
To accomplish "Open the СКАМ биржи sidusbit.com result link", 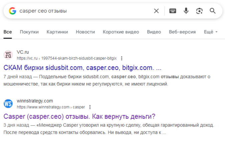I will tap(82, 68).
